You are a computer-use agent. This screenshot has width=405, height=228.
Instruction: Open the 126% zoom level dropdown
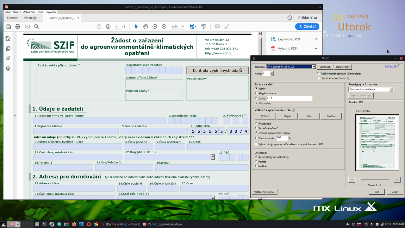[183, 27]
